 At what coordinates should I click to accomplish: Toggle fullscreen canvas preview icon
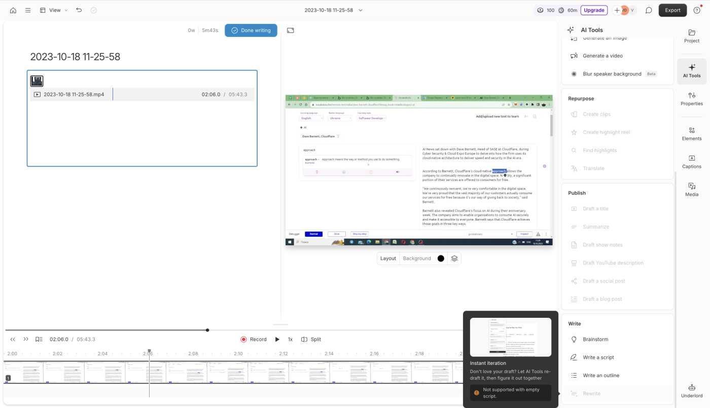[290, 30]
